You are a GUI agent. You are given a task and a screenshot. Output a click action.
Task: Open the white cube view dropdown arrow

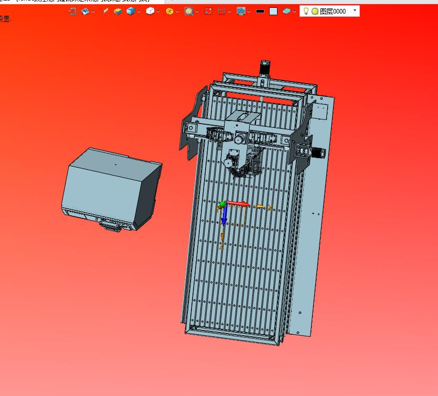coord(158,12)
